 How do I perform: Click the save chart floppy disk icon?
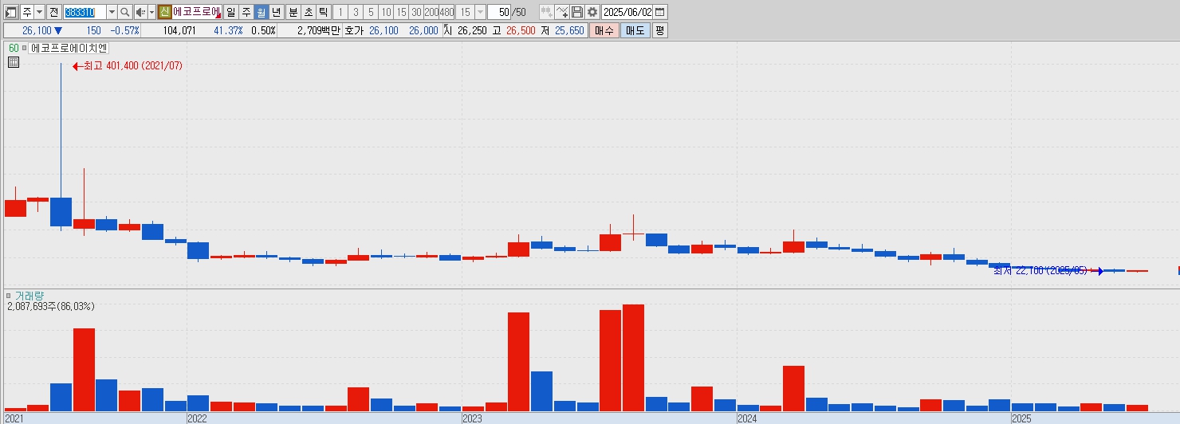point(577,12)
